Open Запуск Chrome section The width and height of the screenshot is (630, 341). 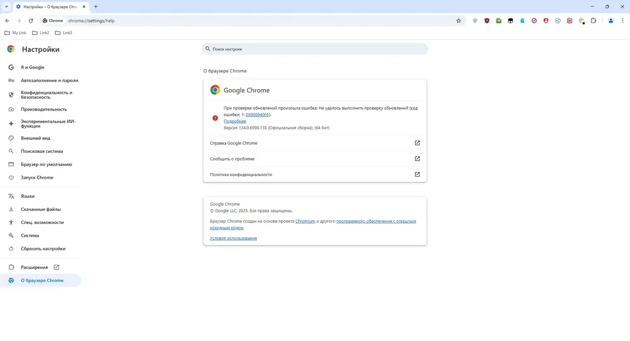click(x=40, y=177)
